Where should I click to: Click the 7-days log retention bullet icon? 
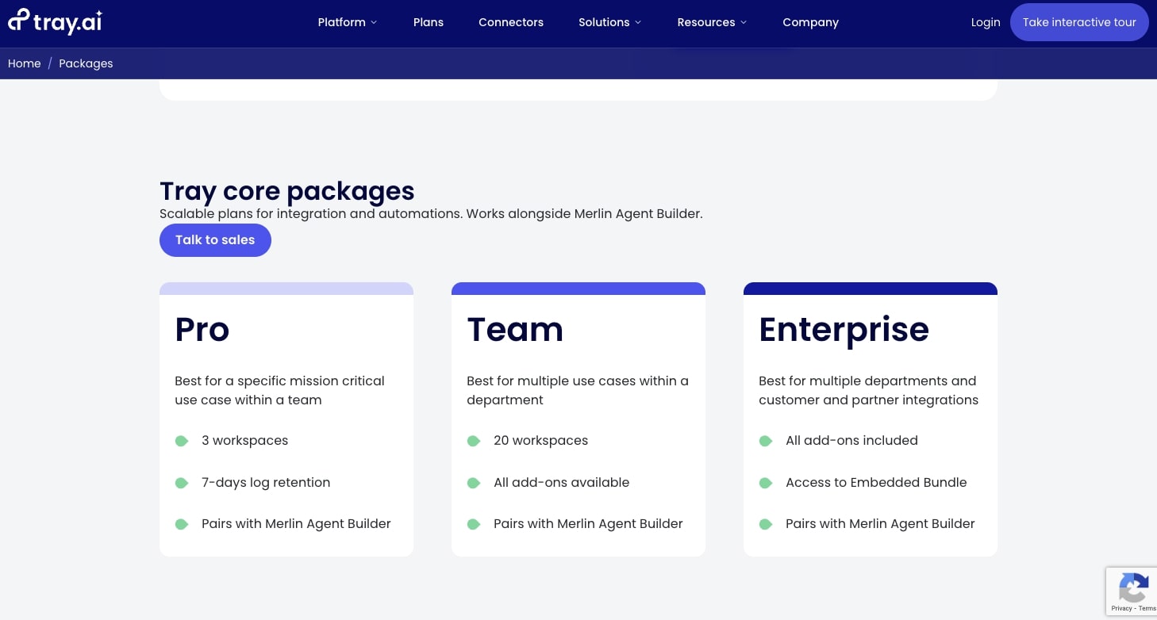(182, 483)
